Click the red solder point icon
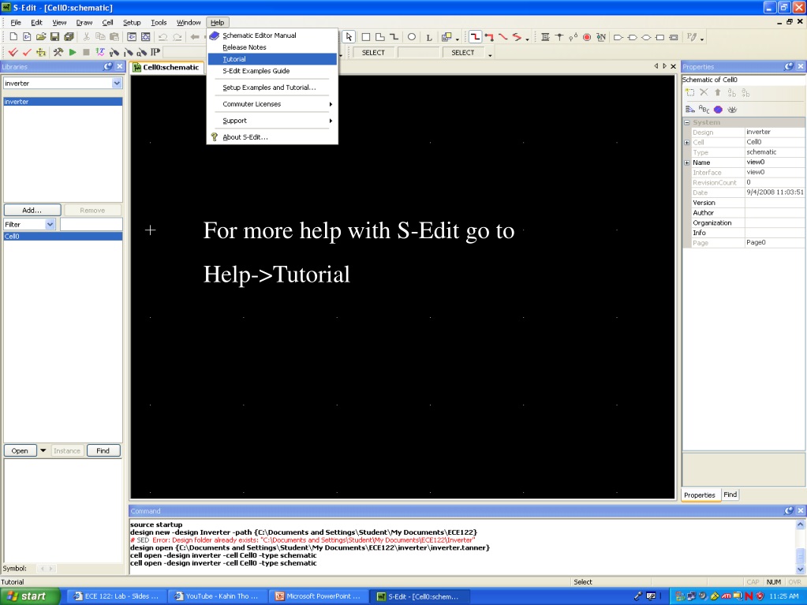Image resolution: width=807 pixels, height=605 pixels. (587, 37)
